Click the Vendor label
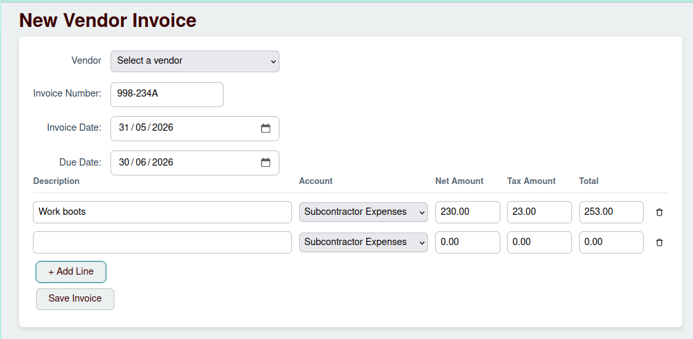Image resolution: width=693 pixels, height=339 pixels. pos(86,60)
